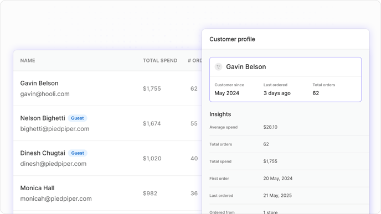The width and height of the screenshot is (381, 214).
Task: Click the 40 orders count cell
Action: [x=194, y=159]
